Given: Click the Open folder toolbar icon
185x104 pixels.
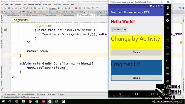Looking at the screenshot, I should pyautogui.click(x=2, y=8).
